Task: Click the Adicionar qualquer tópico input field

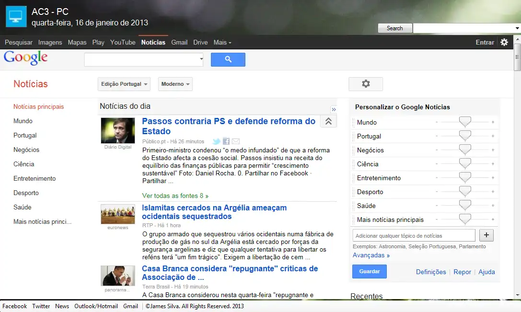Action: 414,236
